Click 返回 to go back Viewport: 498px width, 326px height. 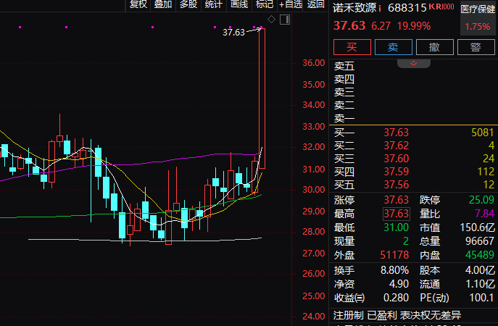pyautogui.click(x=316, y=4)
